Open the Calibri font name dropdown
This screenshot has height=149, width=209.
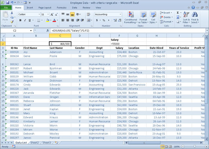[39, 14]
